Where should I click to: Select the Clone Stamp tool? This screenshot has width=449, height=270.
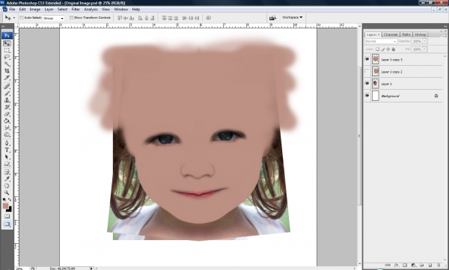coord(7,100)
